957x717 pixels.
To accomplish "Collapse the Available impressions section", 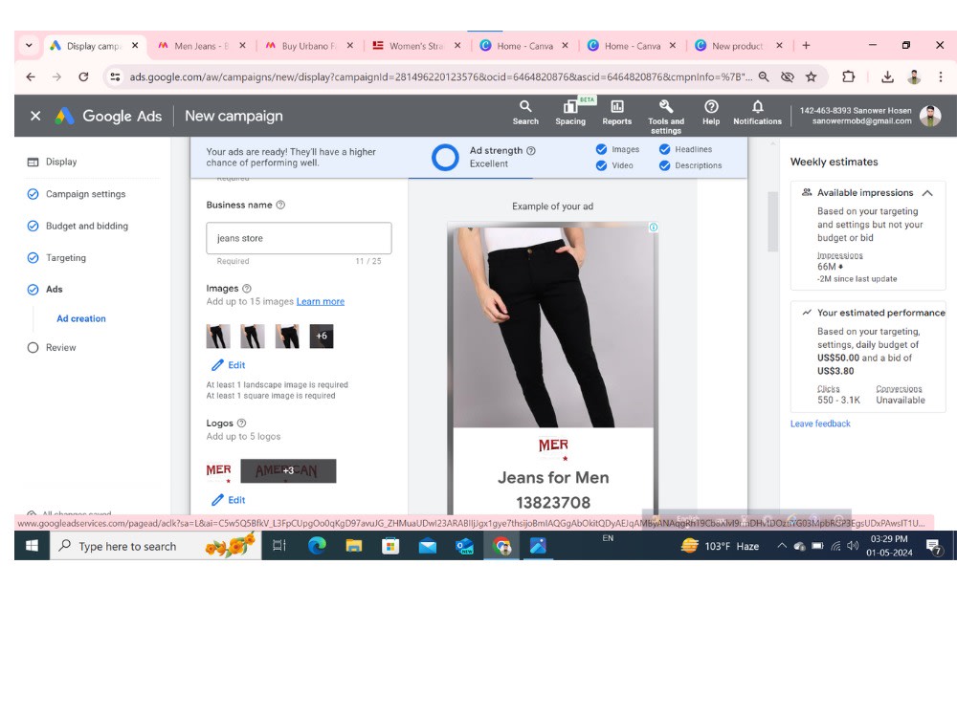I will click(927, 193).
